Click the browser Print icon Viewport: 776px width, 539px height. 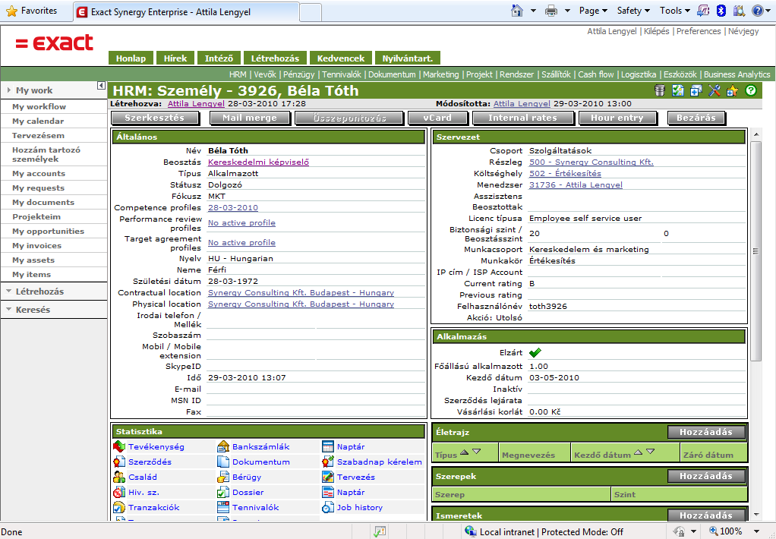[x=550, y=11]
